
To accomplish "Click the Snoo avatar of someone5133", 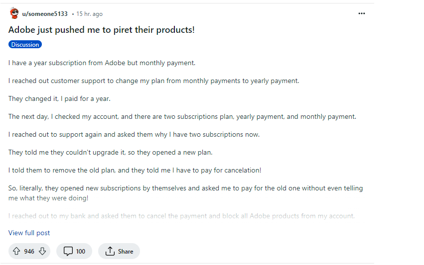I will [x=14, y=13].
